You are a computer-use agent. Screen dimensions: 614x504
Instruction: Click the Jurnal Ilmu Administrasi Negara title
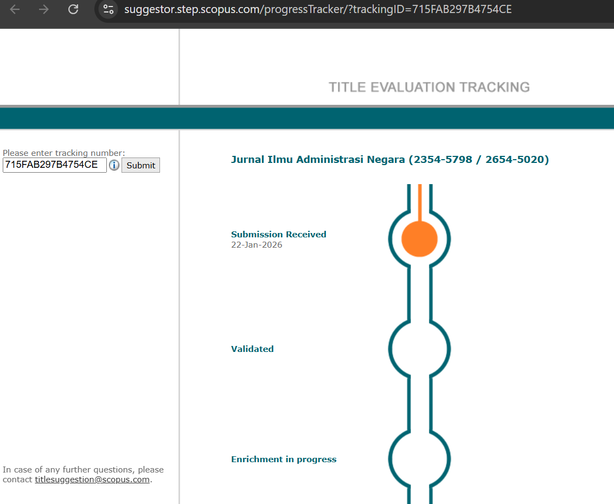tap(389, 160)
